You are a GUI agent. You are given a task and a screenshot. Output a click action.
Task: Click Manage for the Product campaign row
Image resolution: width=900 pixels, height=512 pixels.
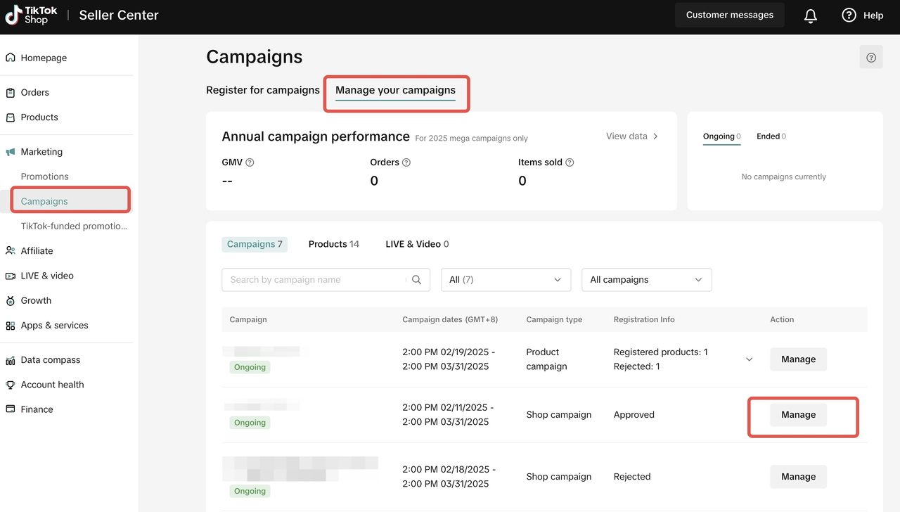point(798,359)
